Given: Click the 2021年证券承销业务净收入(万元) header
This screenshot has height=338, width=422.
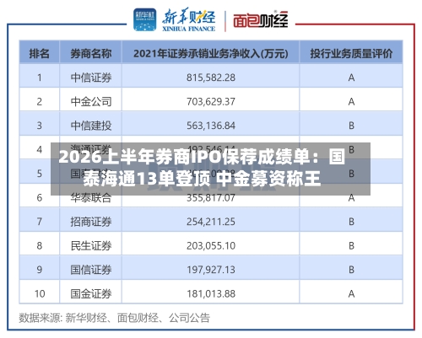Looking at the screenshot, I should [x=211, y=53].
